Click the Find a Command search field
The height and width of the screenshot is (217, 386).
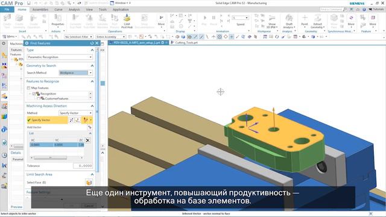click(x=331, y=10)
